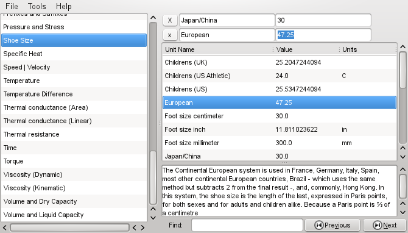Click description pane scroll down arrow at bottom
408x233 pixels.
403,212
